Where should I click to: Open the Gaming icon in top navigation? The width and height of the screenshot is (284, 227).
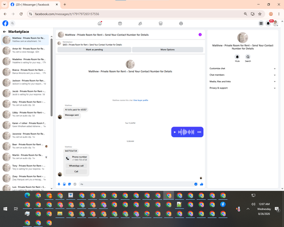point(181,23)
